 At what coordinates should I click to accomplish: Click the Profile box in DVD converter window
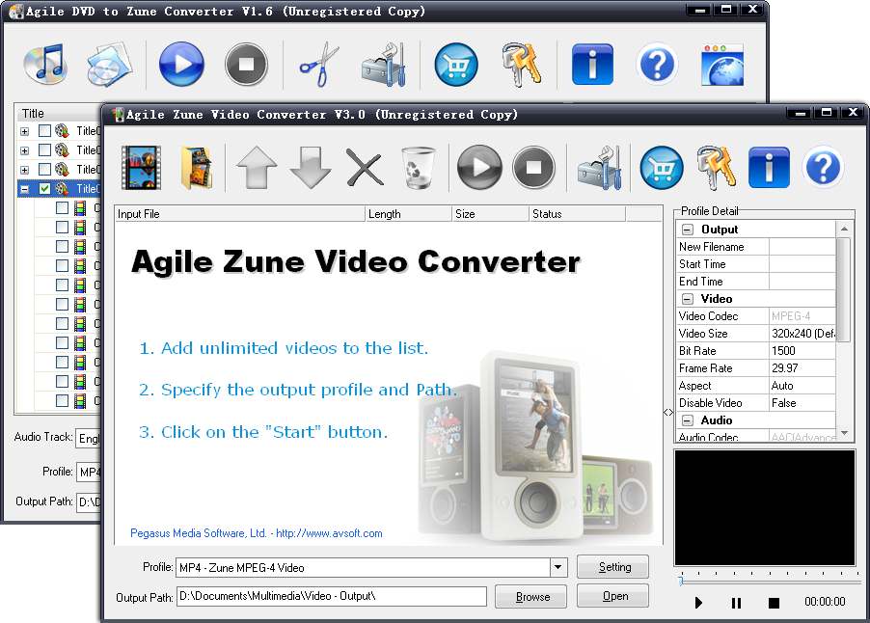(x=89, y=473)
